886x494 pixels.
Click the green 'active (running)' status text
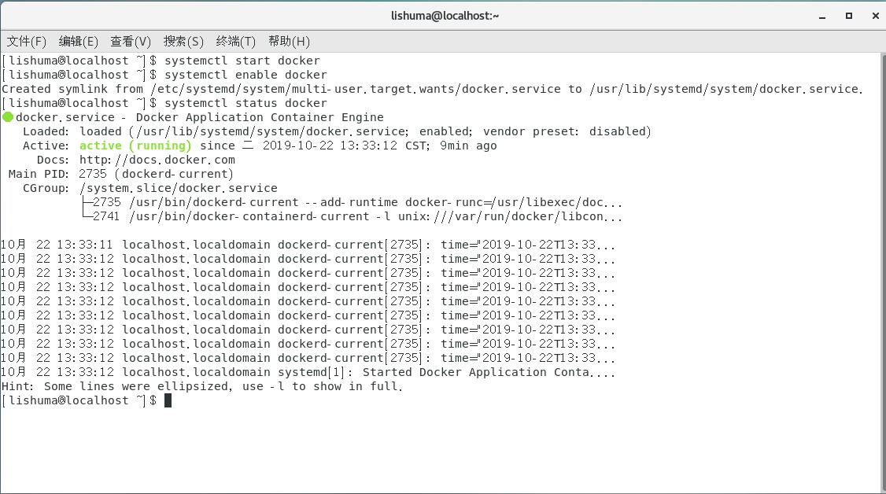point(135,146)
